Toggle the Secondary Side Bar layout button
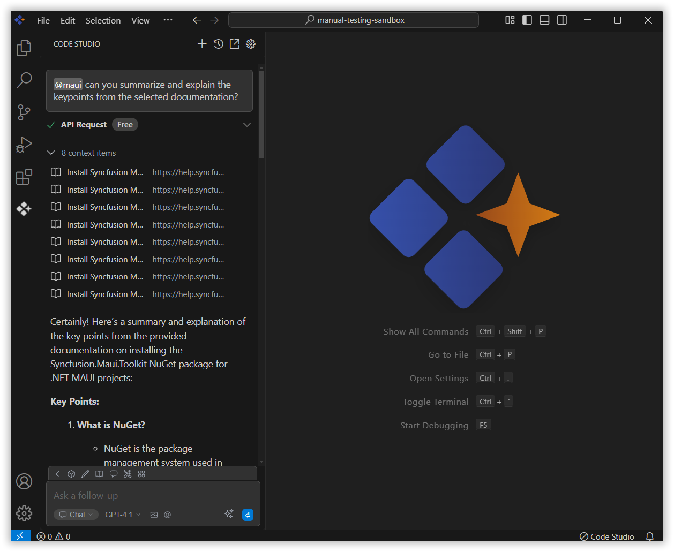 click(x=562, y=20)
